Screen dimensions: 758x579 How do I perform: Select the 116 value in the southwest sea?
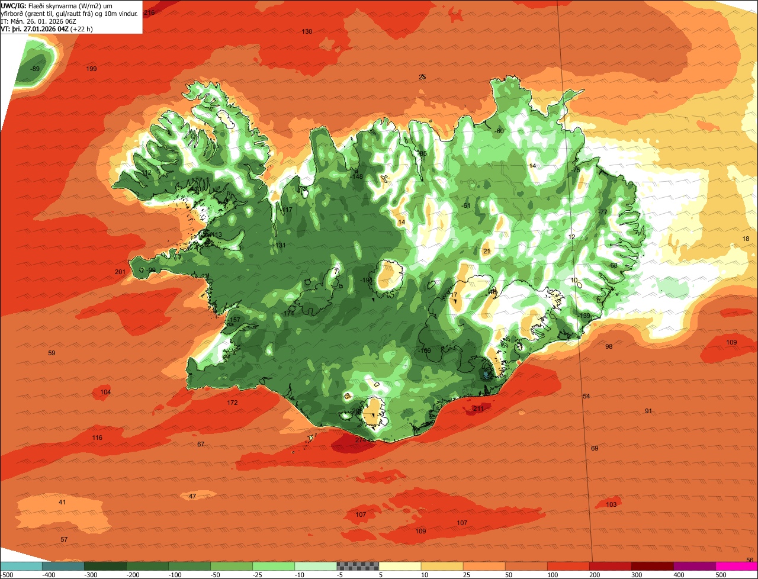pyautogui.click(x=97, y=438)
